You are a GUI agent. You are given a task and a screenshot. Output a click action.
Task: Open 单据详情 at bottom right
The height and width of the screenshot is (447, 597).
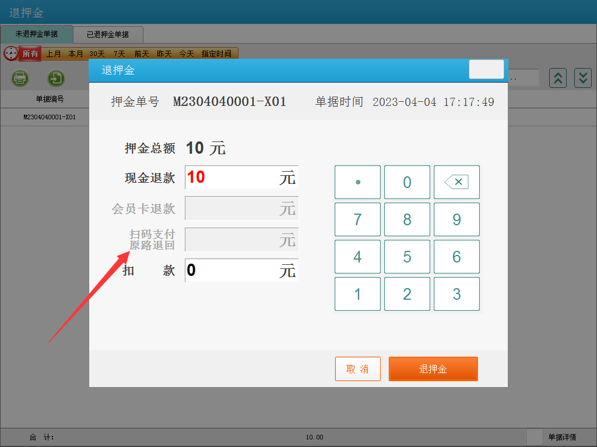tap(562, 437)
